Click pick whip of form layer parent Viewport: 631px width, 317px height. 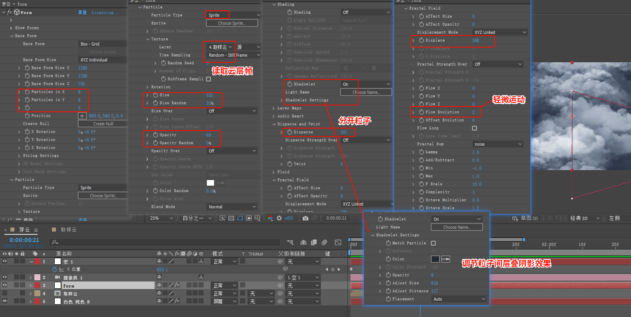(x=280, y=285)
